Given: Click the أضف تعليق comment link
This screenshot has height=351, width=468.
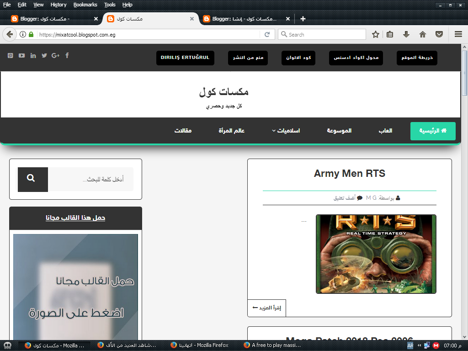Looking at the screenshot, I should (345, 198).
